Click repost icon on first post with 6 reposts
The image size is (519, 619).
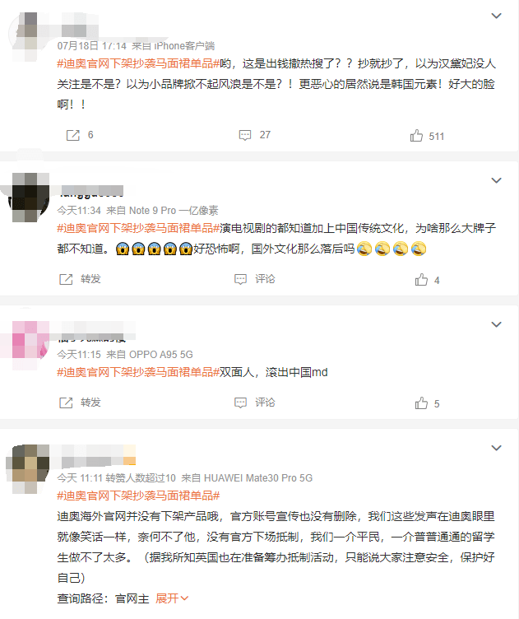tap(73, 135)
